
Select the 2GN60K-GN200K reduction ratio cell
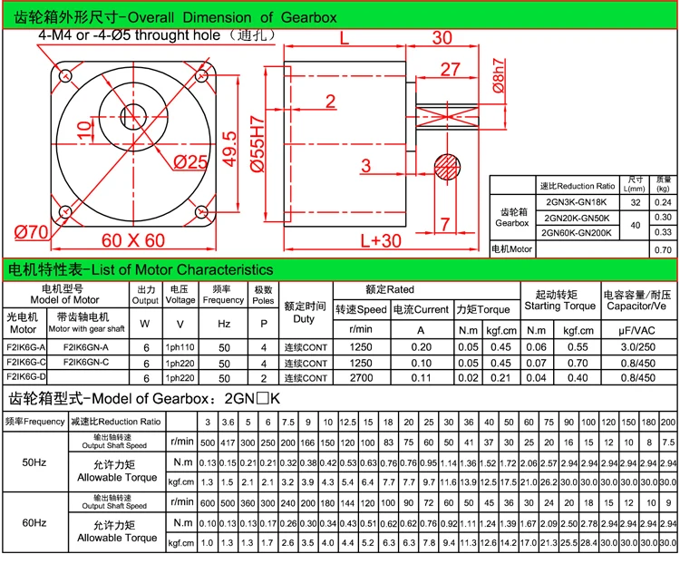click(x=577, y=233)
